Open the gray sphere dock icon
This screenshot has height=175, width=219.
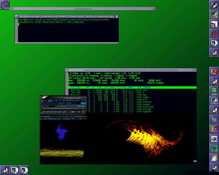(x=214, y=100)
